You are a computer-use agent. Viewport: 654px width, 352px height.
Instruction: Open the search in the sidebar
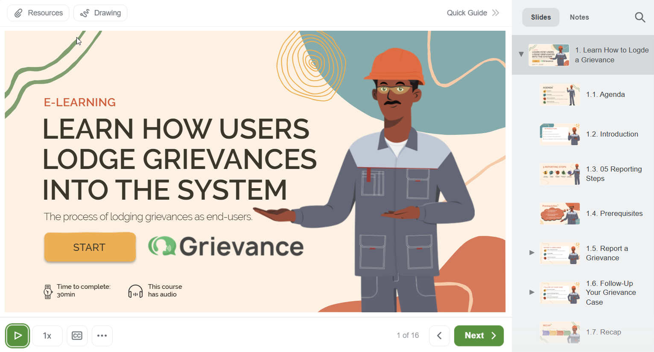640,17
